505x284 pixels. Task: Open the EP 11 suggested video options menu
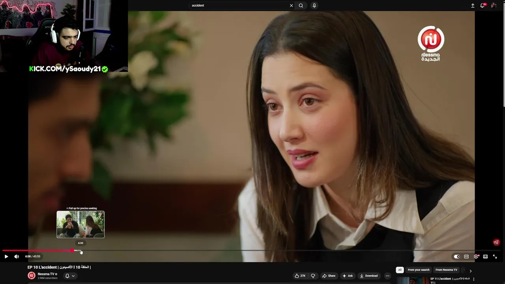[x=474, y=279]
